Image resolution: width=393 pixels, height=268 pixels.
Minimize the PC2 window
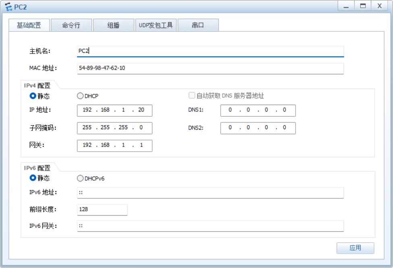pos(346,6)
